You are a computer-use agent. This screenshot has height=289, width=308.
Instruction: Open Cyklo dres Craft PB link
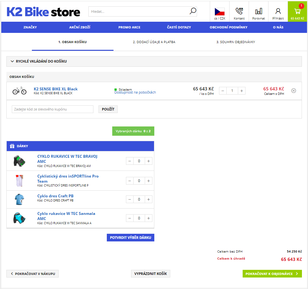coord(55,196)
